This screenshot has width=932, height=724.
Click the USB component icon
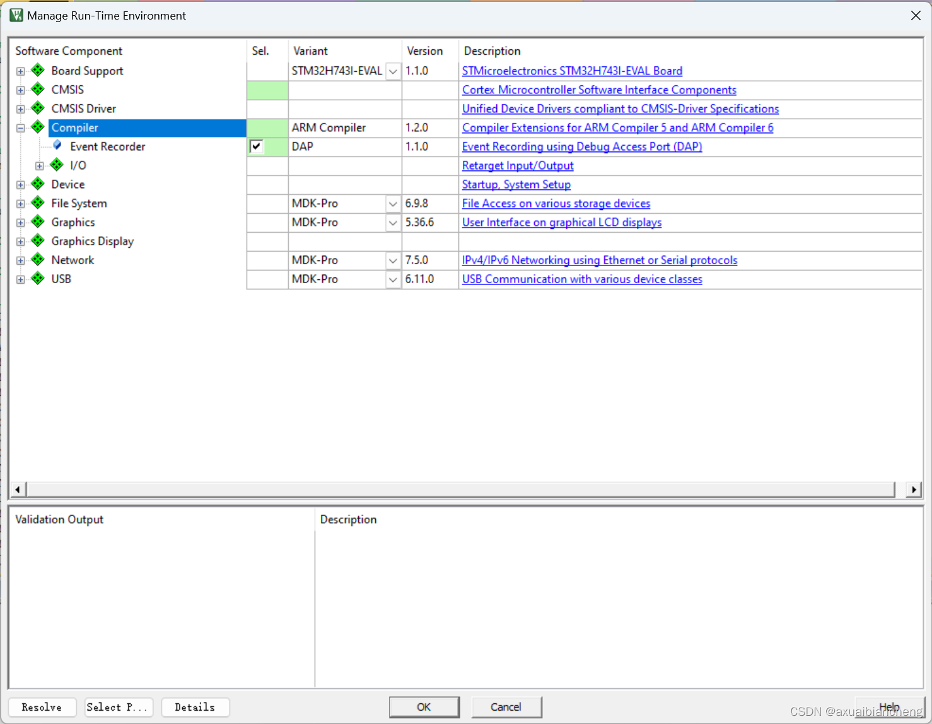point(38,279)
